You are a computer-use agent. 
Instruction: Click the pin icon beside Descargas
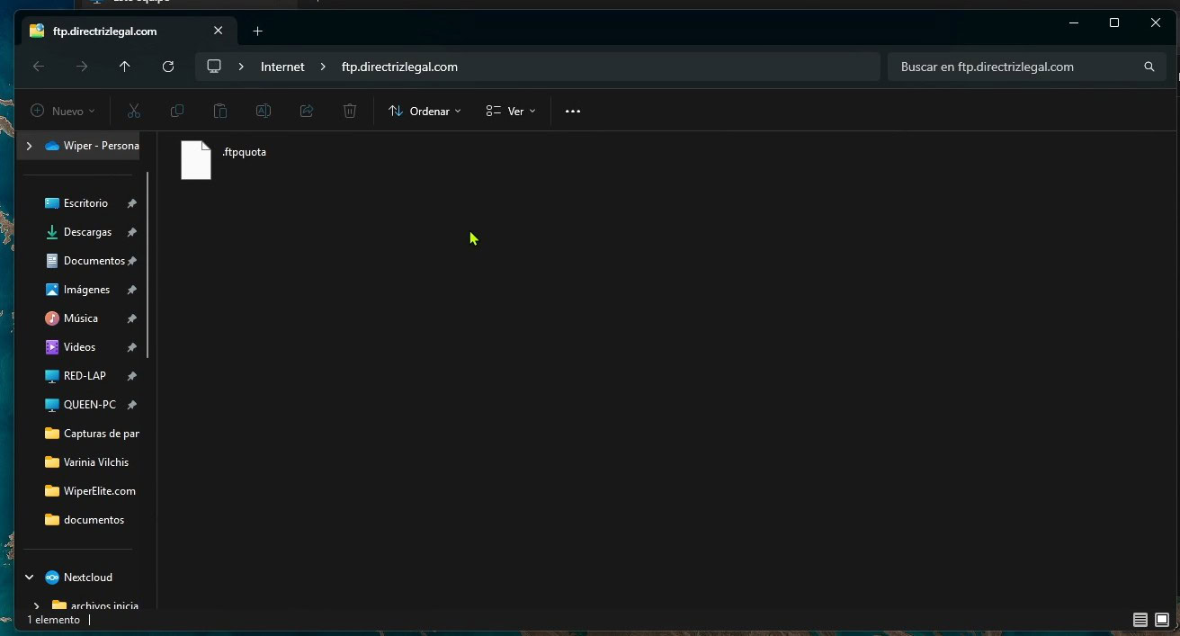(x=131, y=232)
